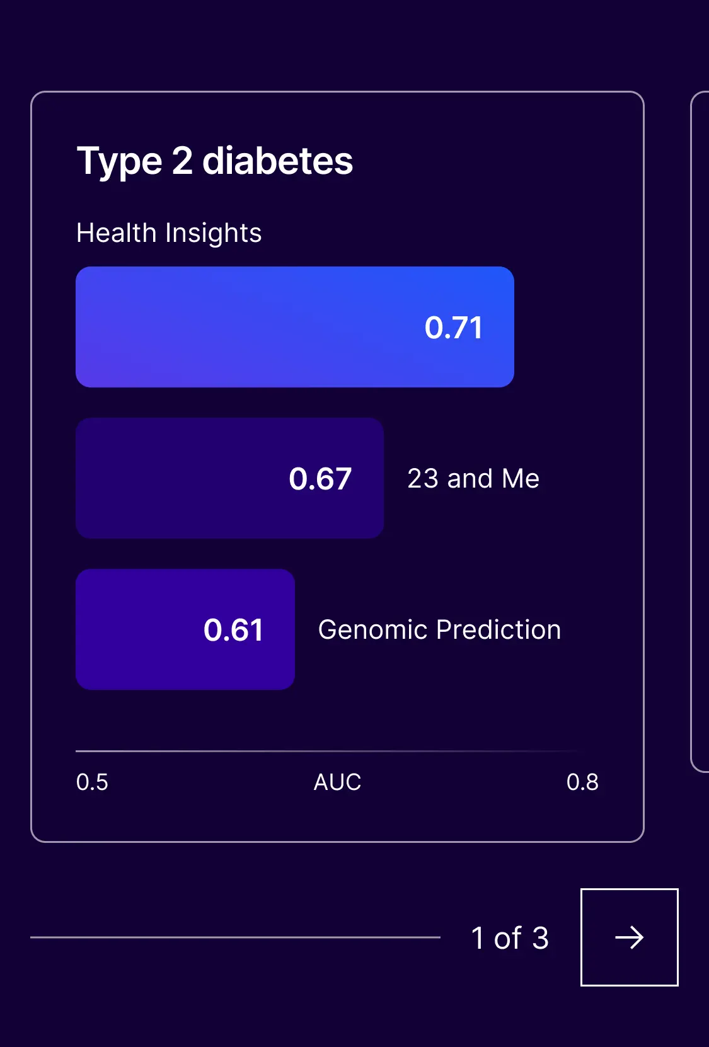Click the Health Insights label

pyautogui.click(x=169, y=233)
